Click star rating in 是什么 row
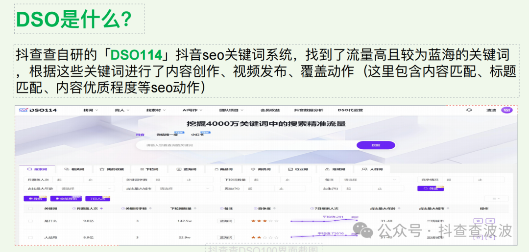The image size is (529, 252). (x=265, y=221)
